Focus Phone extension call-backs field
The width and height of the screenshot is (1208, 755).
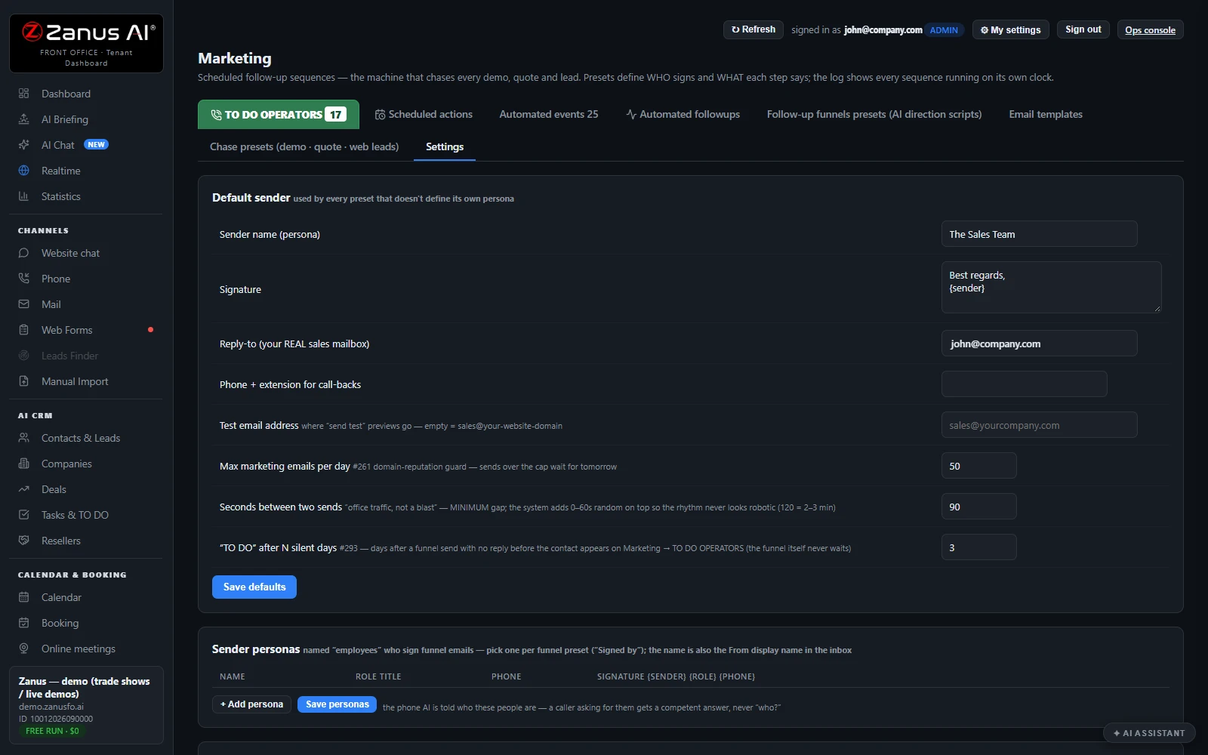[1024, 384]
